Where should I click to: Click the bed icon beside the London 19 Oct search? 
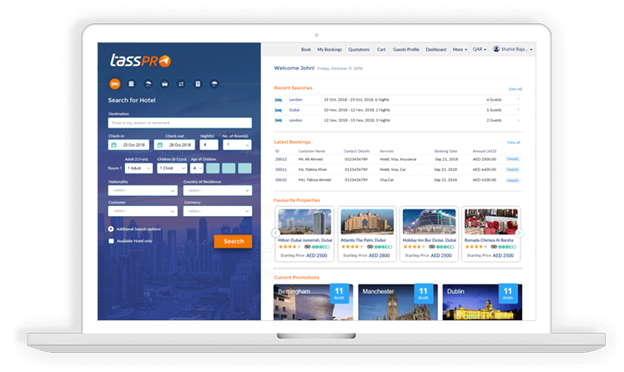click(279, 100)
